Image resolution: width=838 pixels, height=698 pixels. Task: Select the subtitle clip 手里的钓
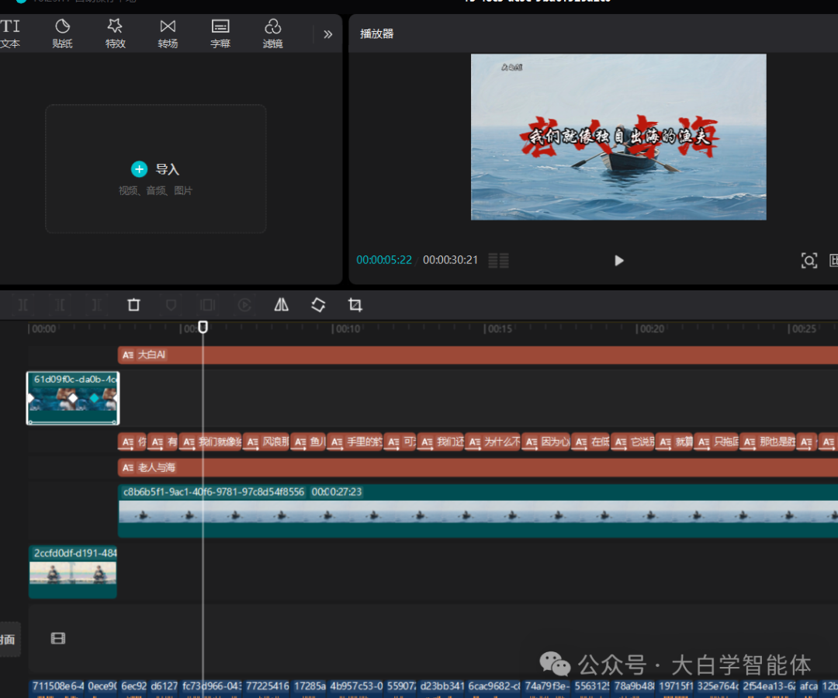coord(355,442)
